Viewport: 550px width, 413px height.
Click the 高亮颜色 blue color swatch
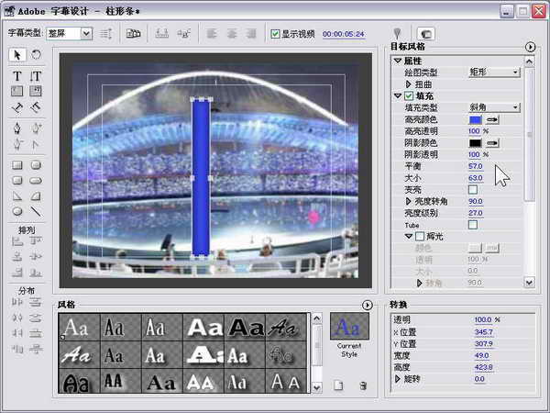[474, 119]
